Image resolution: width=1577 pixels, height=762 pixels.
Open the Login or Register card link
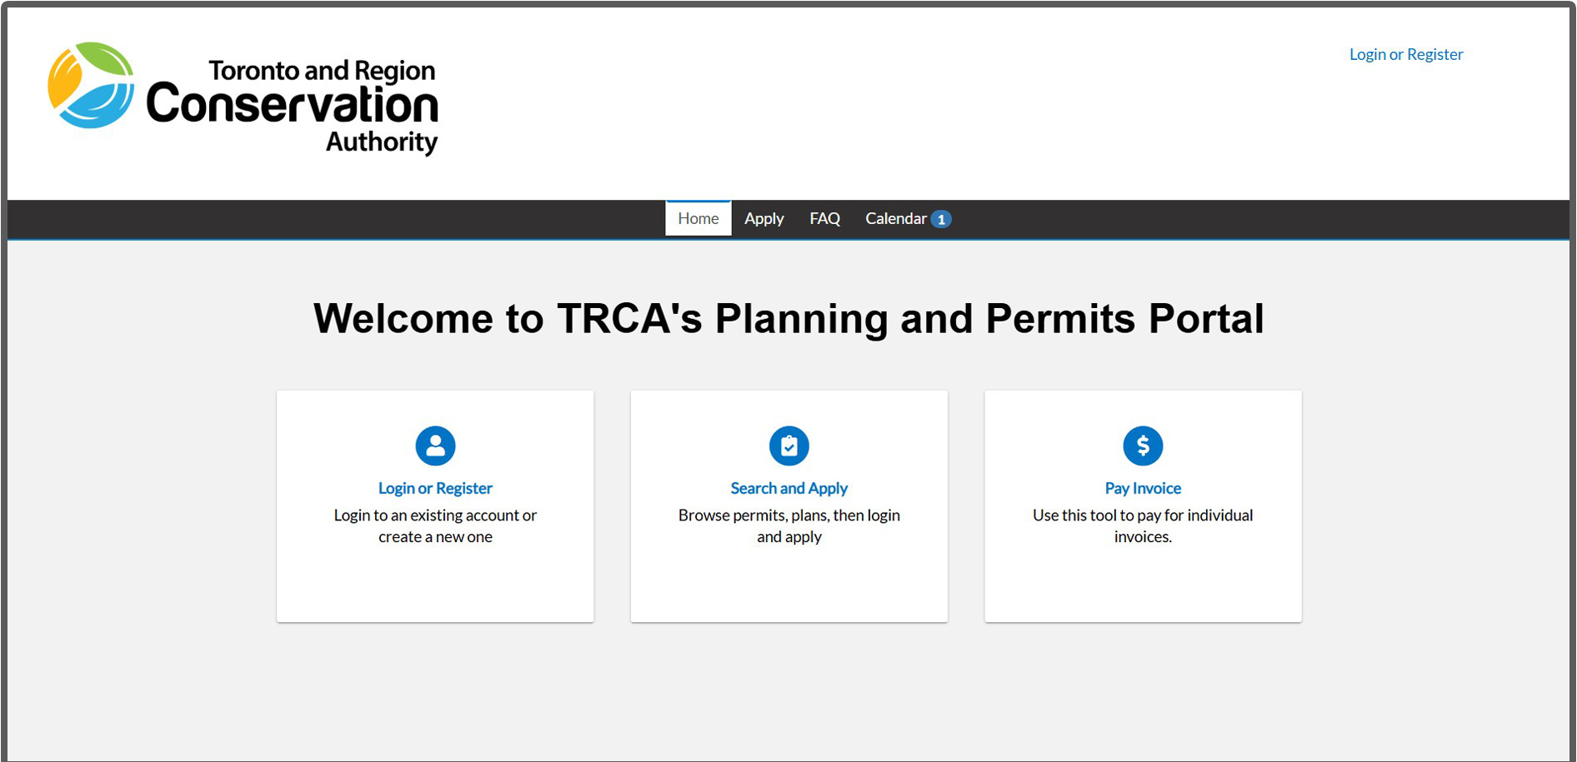click(x=435, y=488)
